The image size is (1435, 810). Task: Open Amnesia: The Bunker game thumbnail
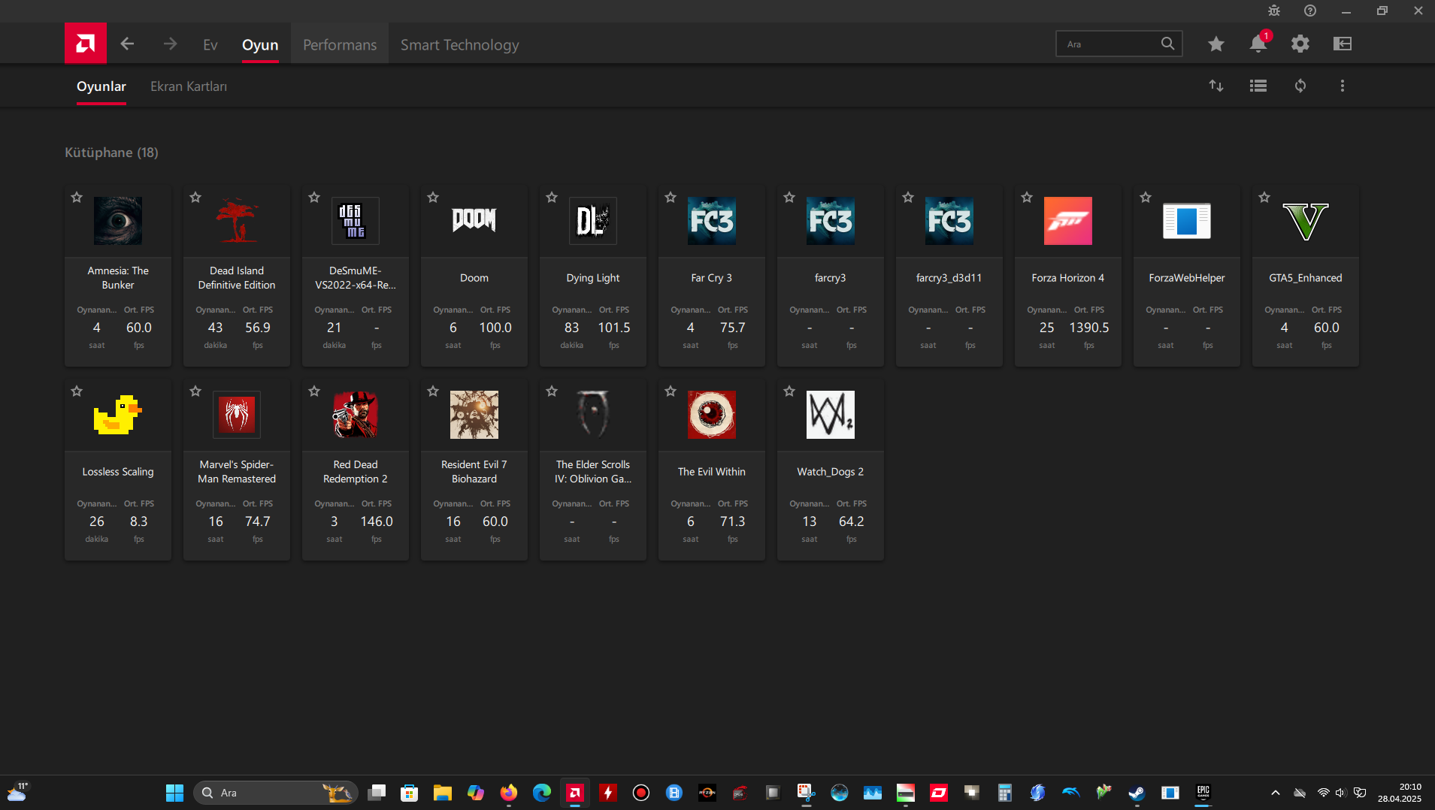tap(118, 221)
